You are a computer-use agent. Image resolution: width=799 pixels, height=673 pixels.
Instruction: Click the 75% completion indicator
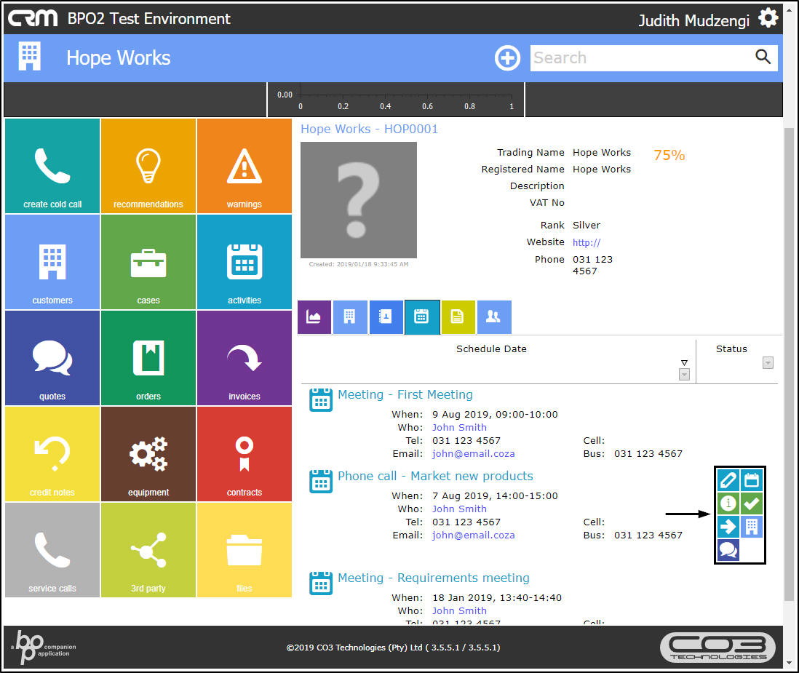coord(669,156)
